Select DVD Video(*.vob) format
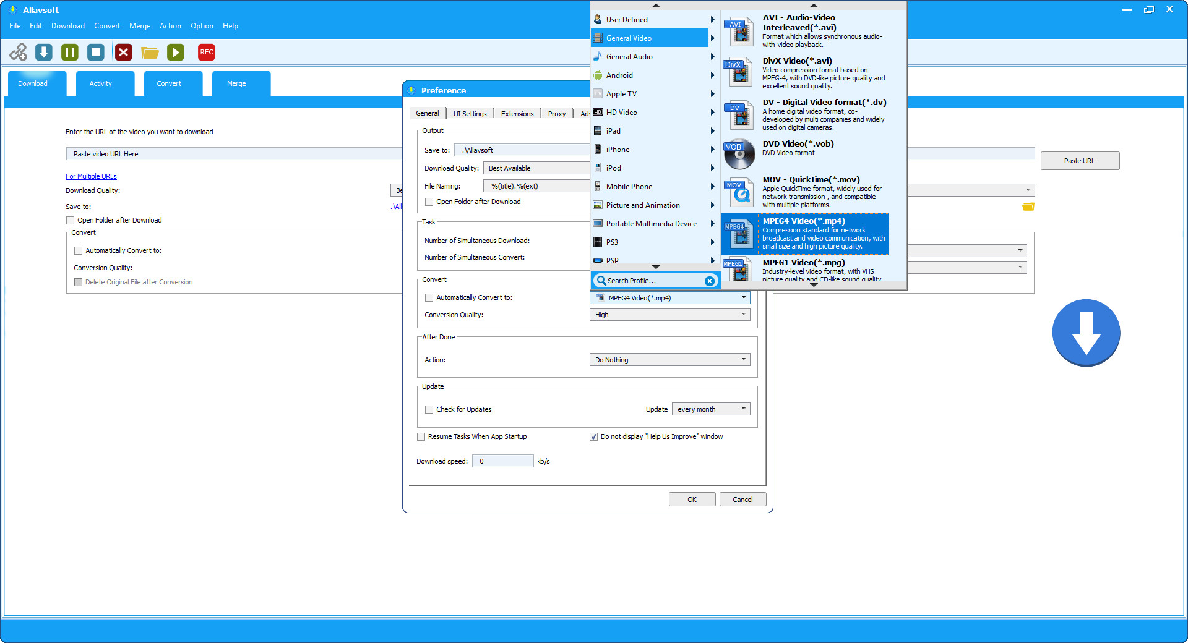 click(x=806, y=153)
